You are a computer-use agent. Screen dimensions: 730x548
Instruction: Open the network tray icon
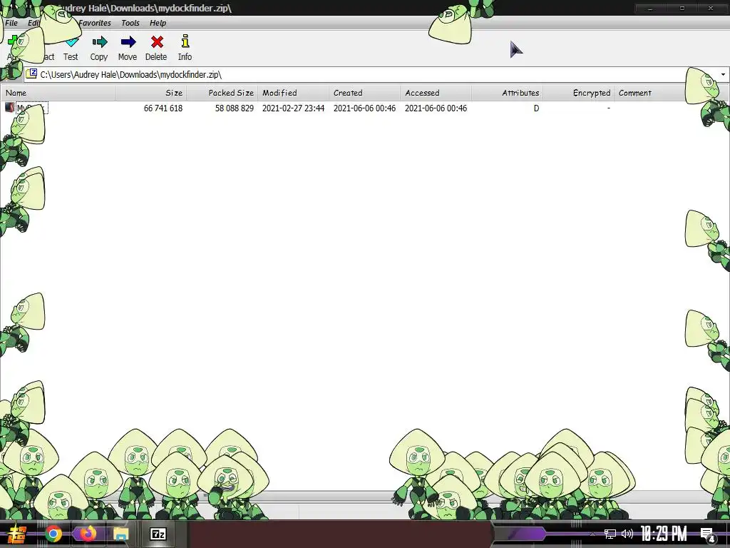[610, 534]
